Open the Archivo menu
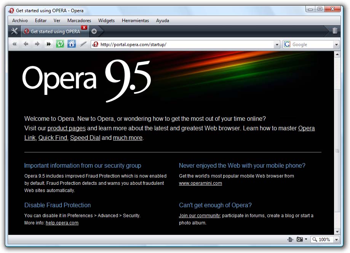Viewport: 350px width, 253px height. pos(20,21)
